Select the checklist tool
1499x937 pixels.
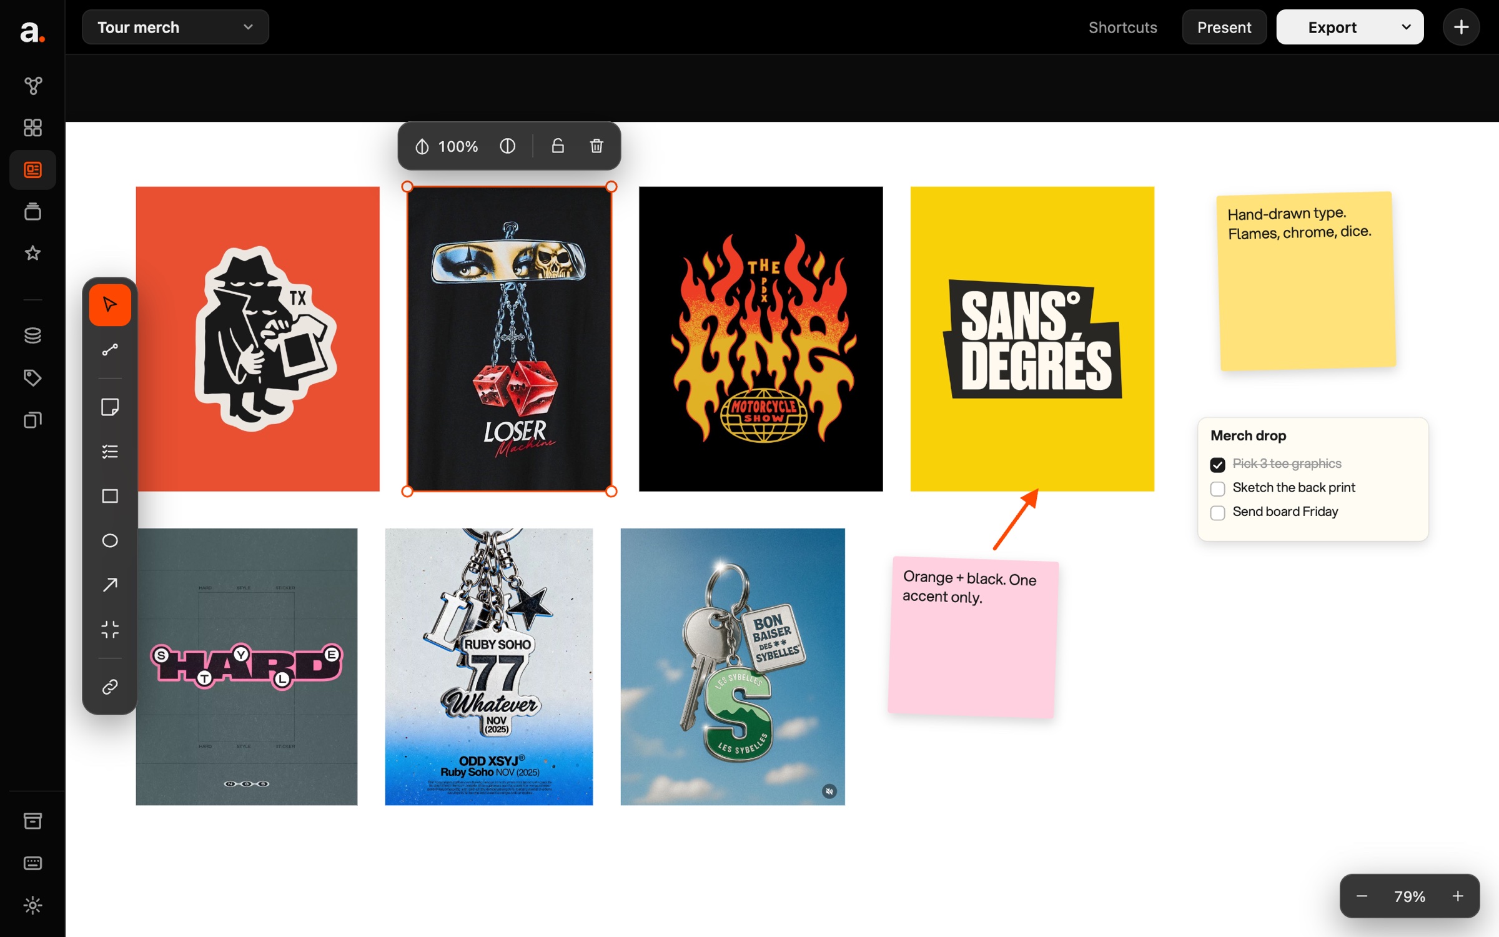coord(110,452)
